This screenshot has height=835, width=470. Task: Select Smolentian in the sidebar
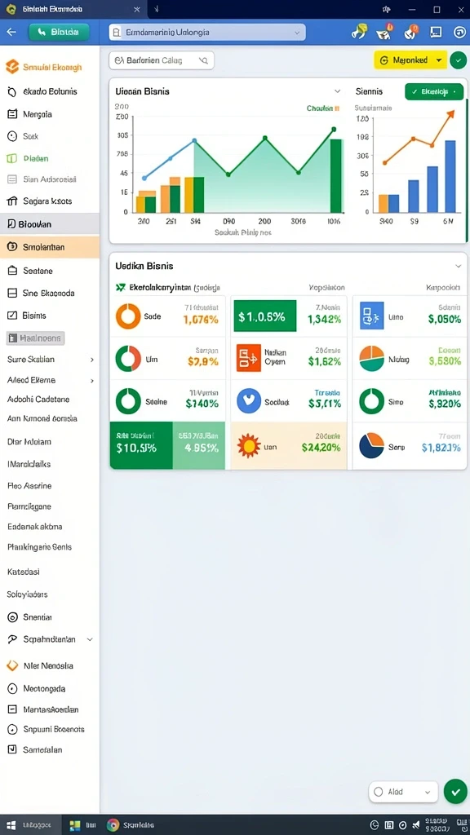point(50,247)
